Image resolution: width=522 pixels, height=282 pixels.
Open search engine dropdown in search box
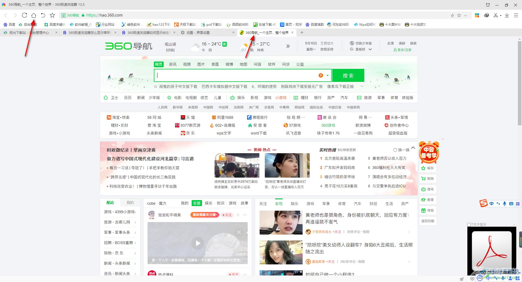[x=328, y=75]
